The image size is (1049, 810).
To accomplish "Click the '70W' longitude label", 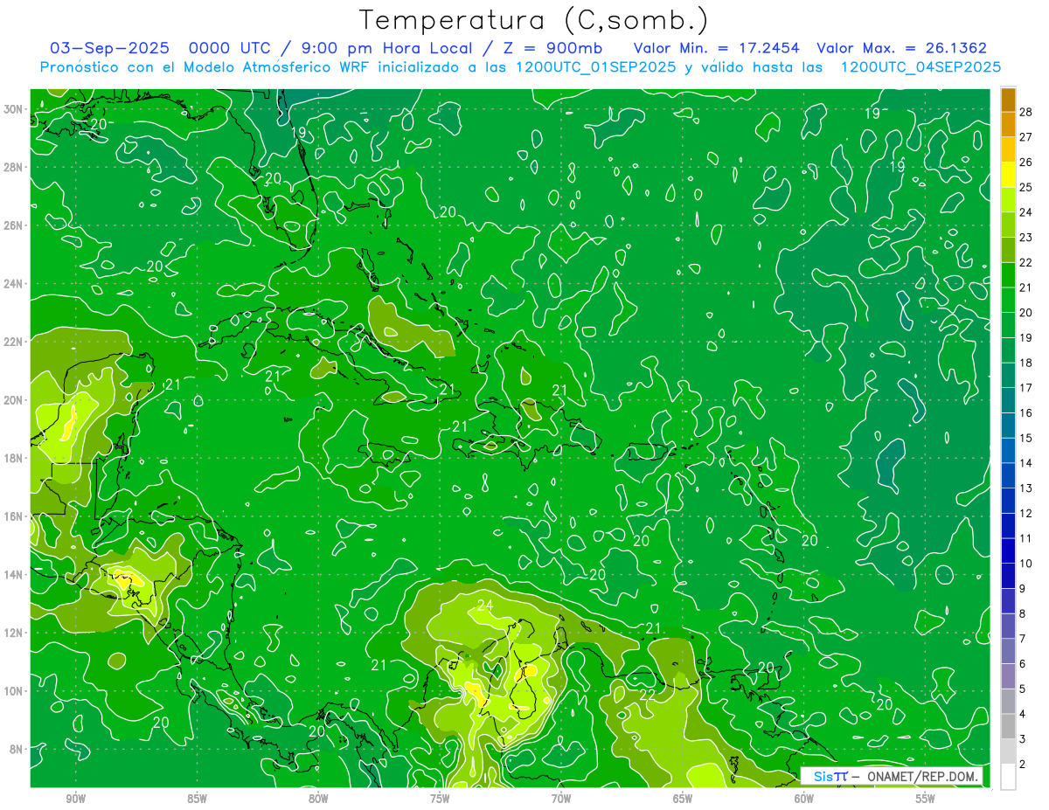I will click(x=561, y=799).
